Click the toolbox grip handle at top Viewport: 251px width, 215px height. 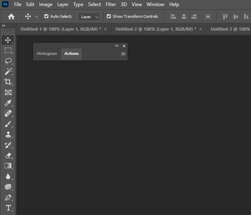point(8,30)
